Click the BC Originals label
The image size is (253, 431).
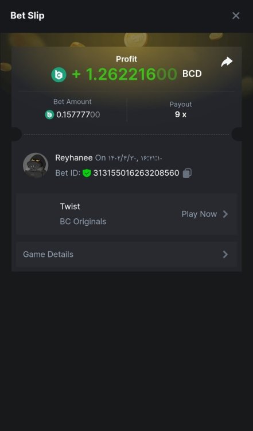pyautogui.click(x=83, y=222)
